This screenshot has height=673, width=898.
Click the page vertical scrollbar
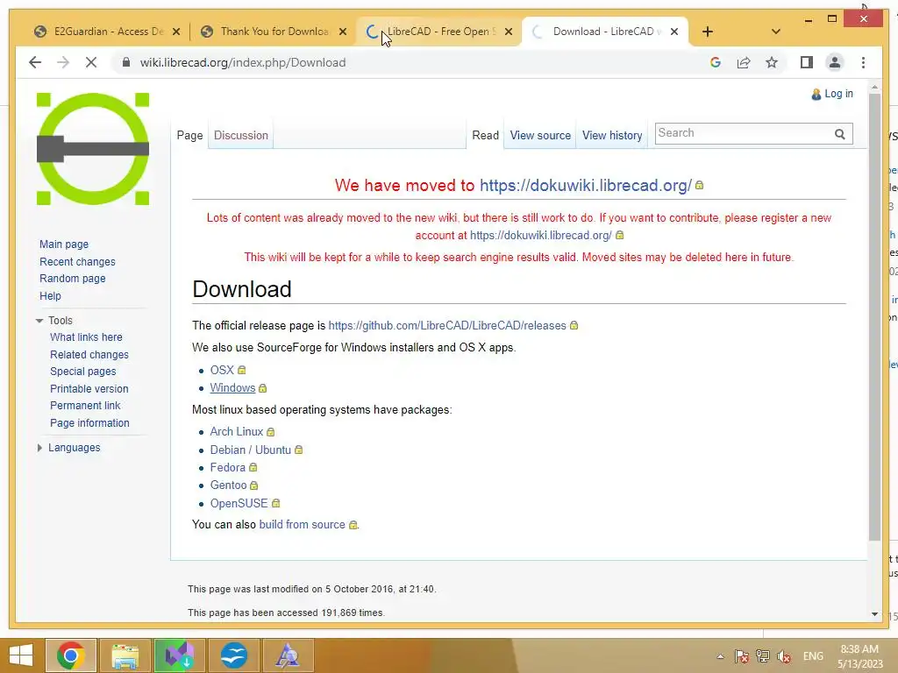pyautogui.click(x=874, y=317)
